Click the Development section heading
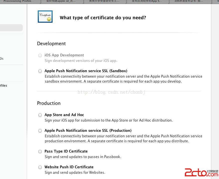The width and height of the screenshot is (219, 179). click(x=51, y=44)
